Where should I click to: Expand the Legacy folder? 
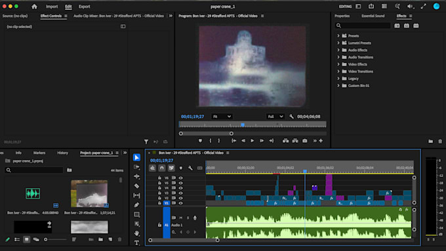pyautogui.click(x=338, y=79)
